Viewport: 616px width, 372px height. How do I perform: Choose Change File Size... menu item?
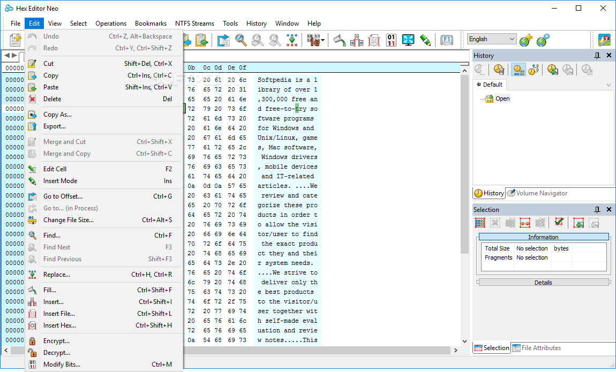pyautogui.click(x=105, y=220)
